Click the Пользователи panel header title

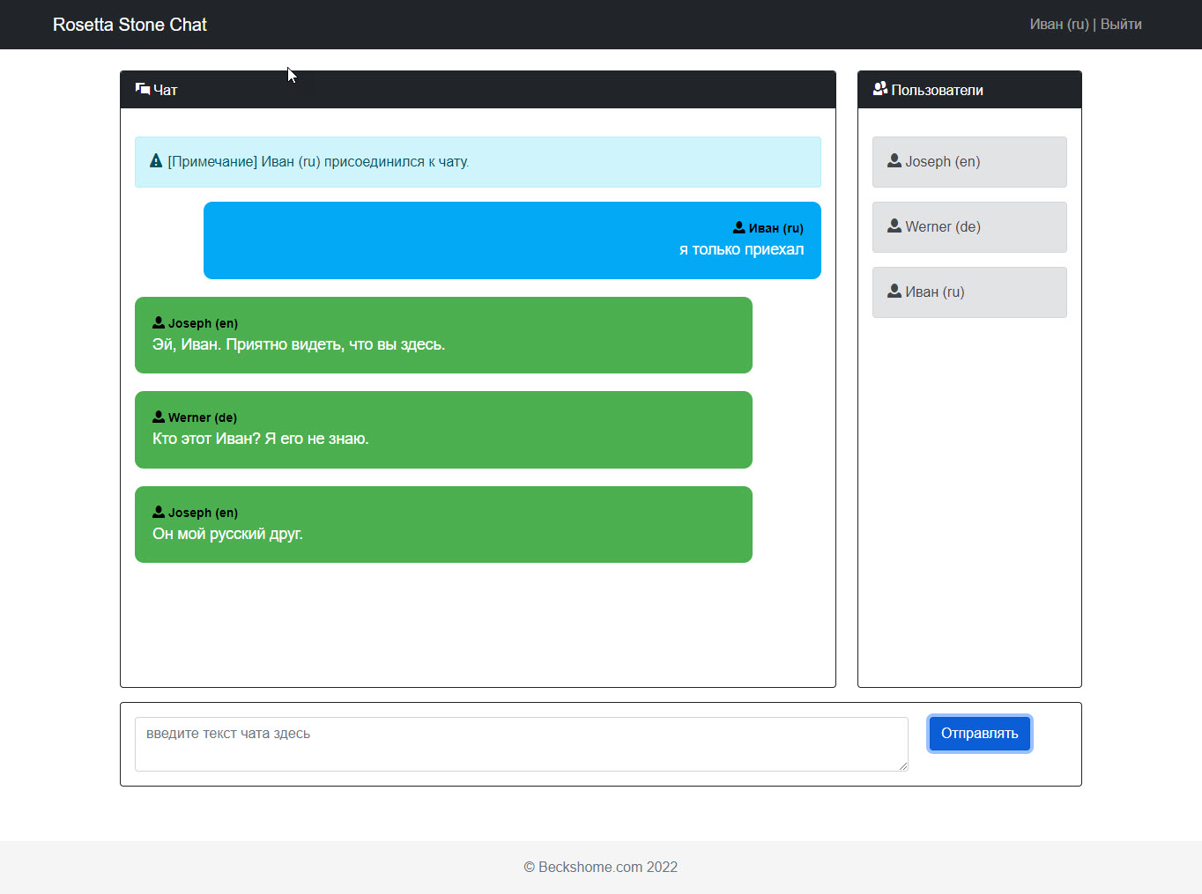[x=937, y=90]
